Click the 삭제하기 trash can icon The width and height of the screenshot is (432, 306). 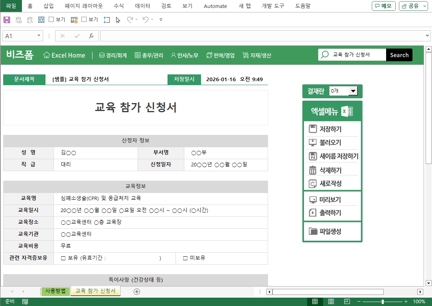[313, 170]
